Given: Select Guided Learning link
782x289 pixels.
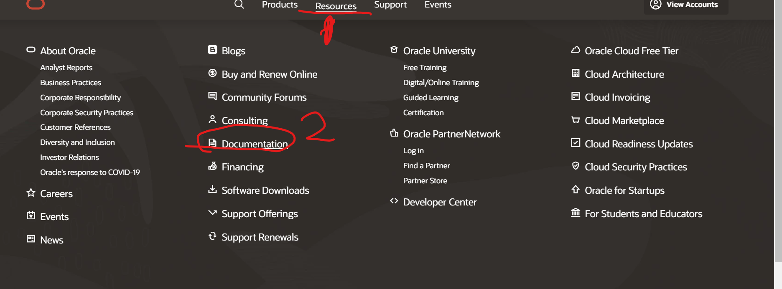Looking at the screenshot, I should (430, 98).
